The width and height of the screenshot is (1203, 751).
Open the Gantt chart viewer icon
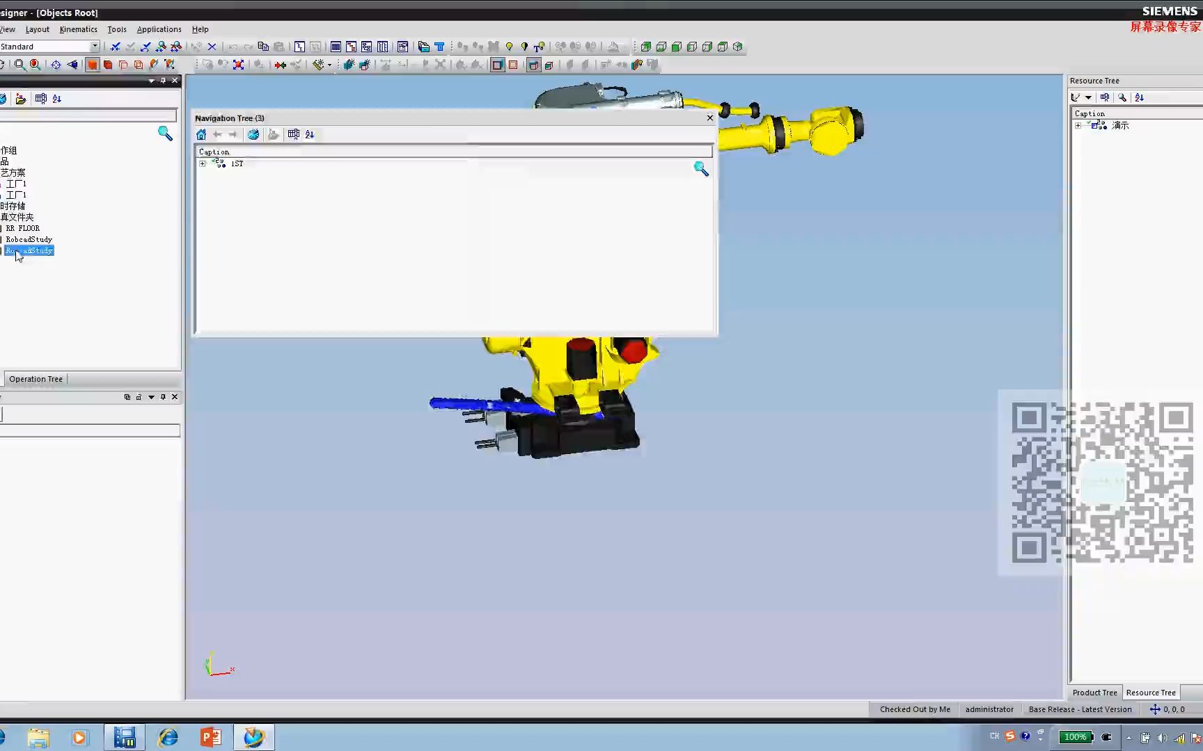pos(351,47)
